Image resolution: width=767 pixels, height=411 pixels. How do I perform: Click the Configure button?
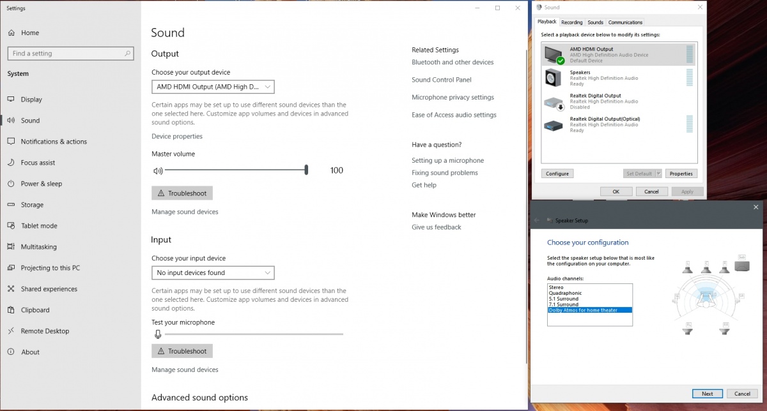(557, 174)
